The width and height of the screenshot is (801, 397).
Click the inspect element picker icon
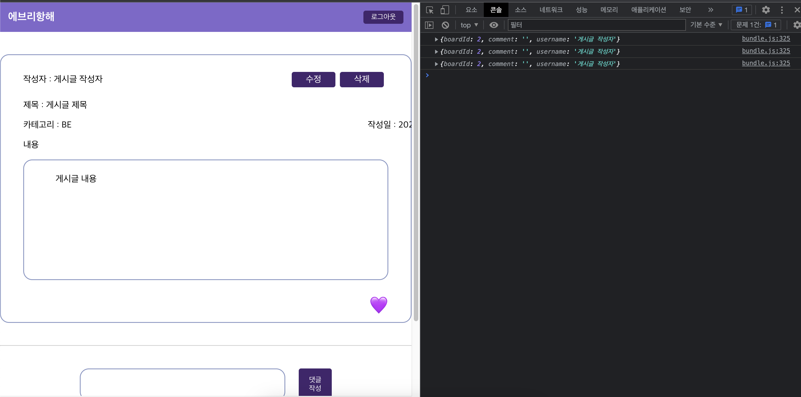(x=430, y=10)
